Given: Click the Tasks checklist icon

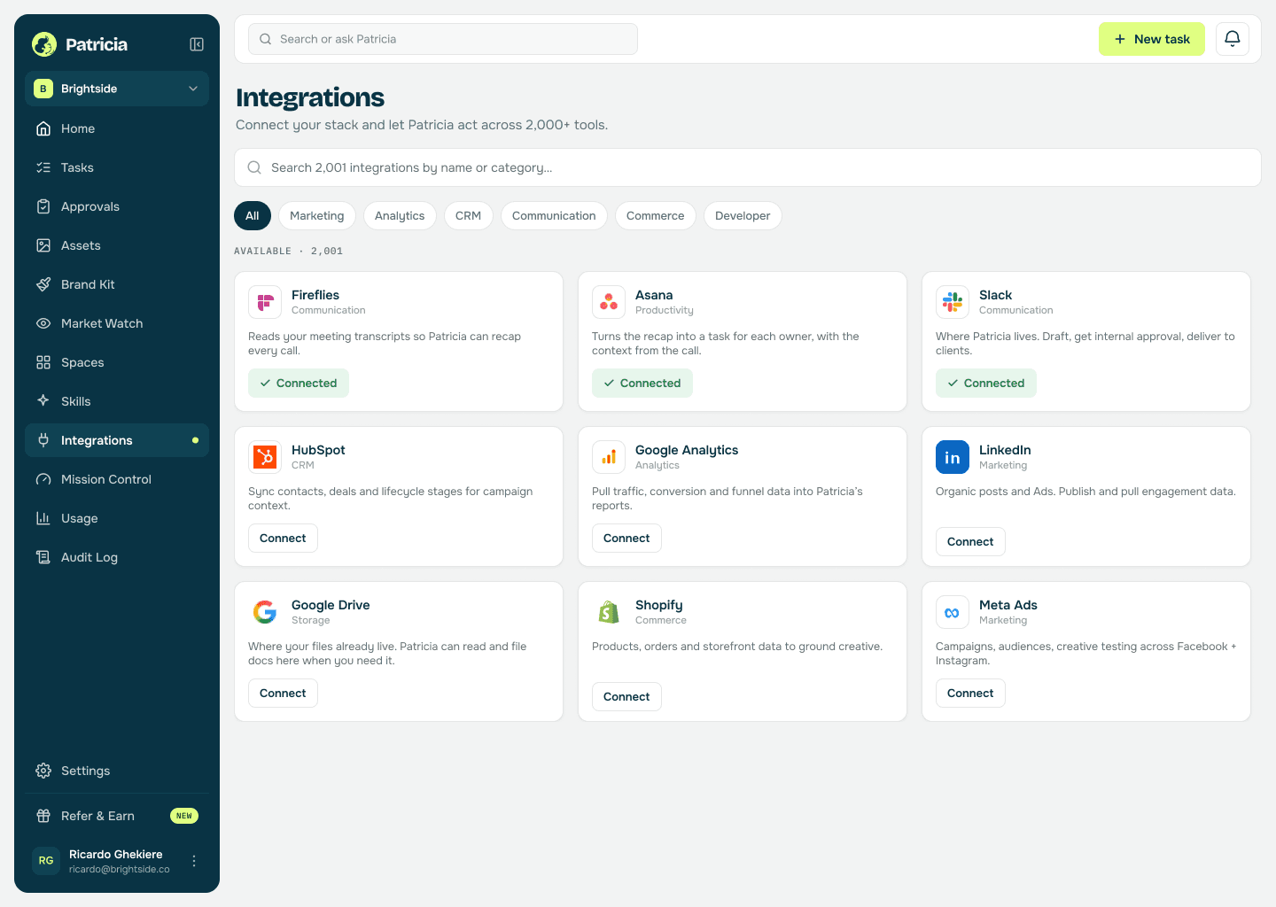Looking at the screenshot, I should [43, 167].
